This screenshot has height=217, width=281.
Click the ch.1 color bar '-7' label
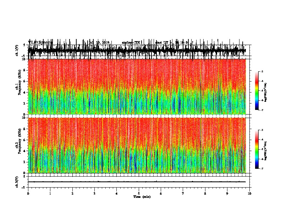(x=262, y=110)
